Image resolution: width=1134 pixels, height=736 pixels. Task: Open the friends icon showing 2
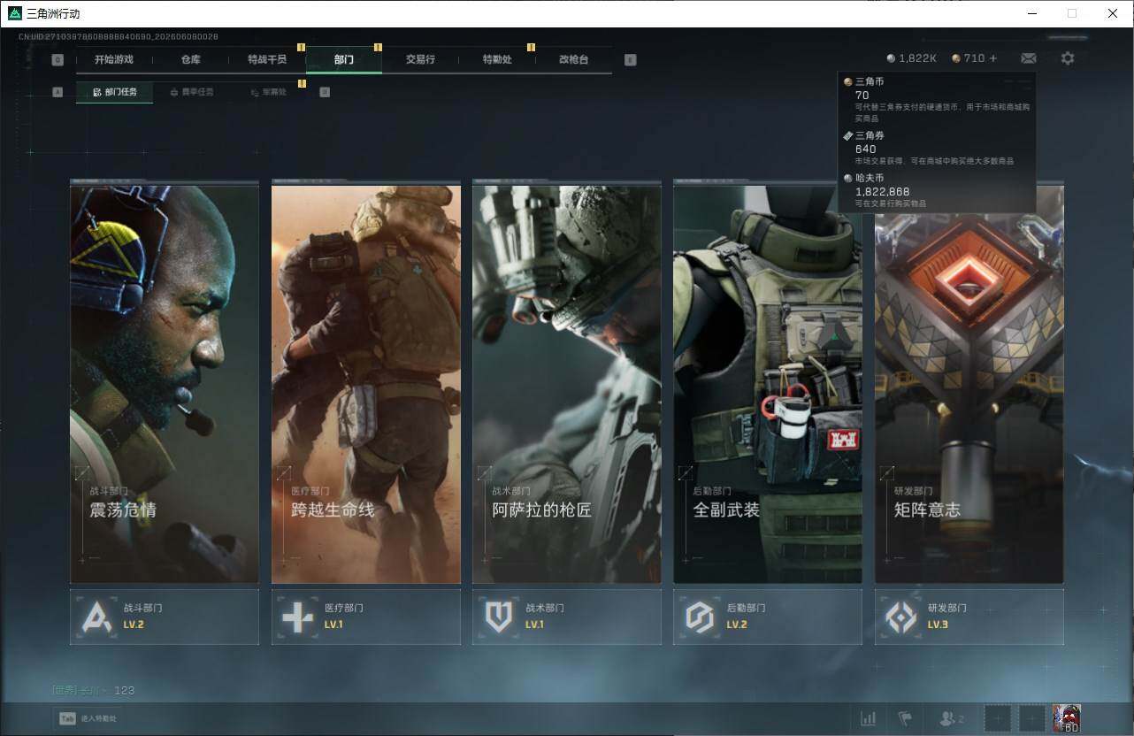[952, 719]
